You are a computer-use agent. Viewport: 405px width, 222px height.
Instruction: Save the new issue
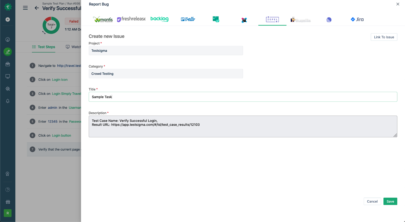point(390,201)
